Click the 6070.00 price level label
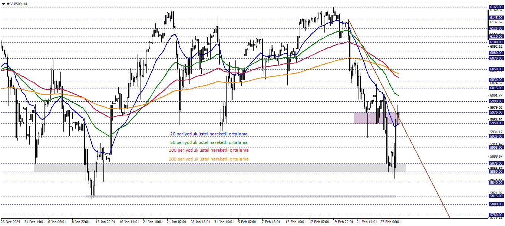The image size is (505, 226). (x=496, y=58)
